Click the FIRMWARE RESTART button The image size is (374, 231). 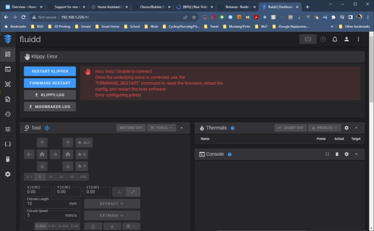(x=50, y=83)
